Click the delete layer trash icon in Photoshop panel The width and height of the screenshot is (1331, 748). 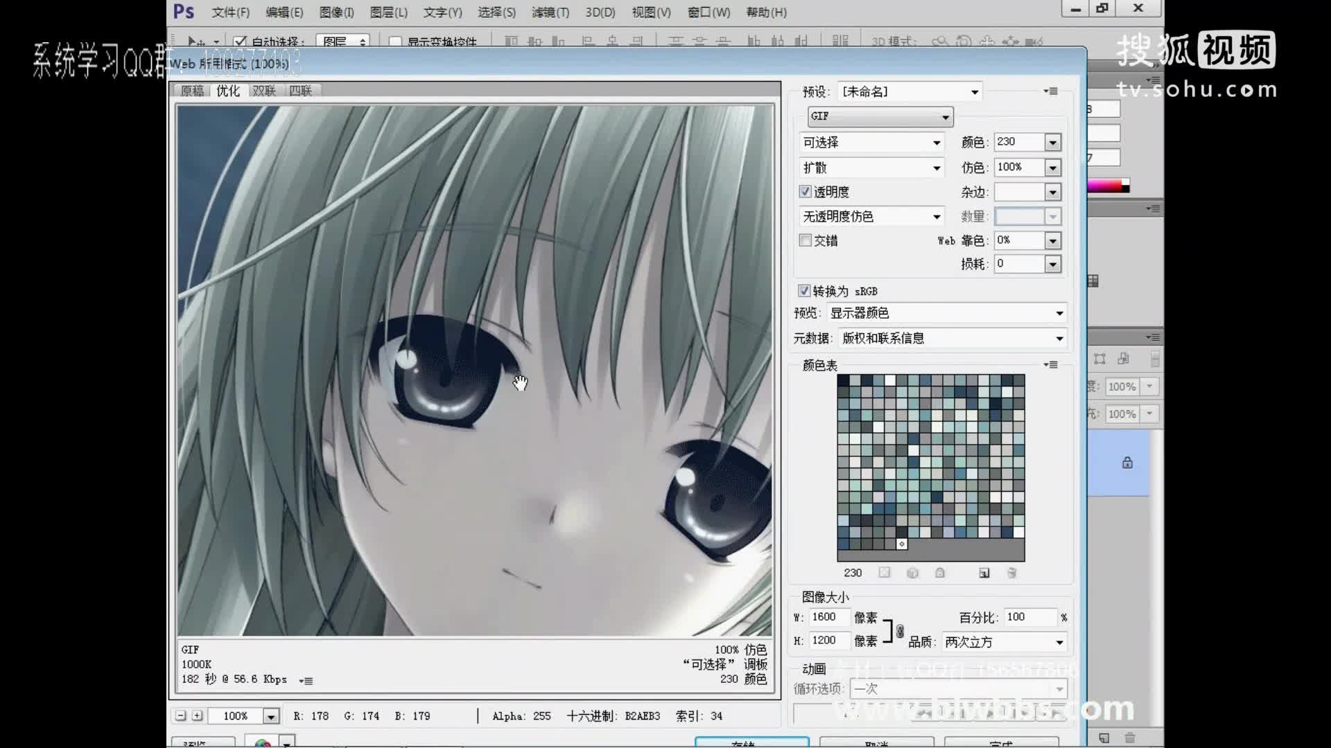pyautogui.click(x=1130, y=738)
